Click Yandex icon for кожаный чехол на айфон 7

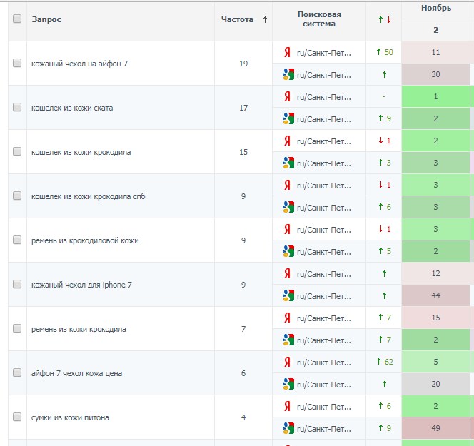pyautogui.click(x=287, y=52)
